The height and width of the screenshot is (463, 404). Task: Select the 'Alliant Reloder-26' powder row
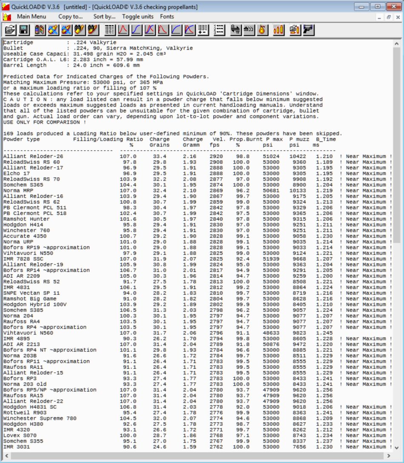[x=197, y=156]
